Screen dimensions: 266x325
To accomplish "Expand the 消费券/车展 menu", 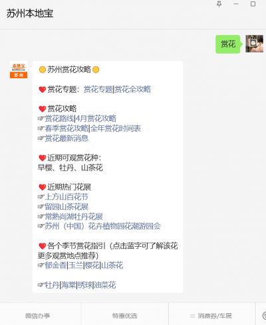I will point(211,316).
